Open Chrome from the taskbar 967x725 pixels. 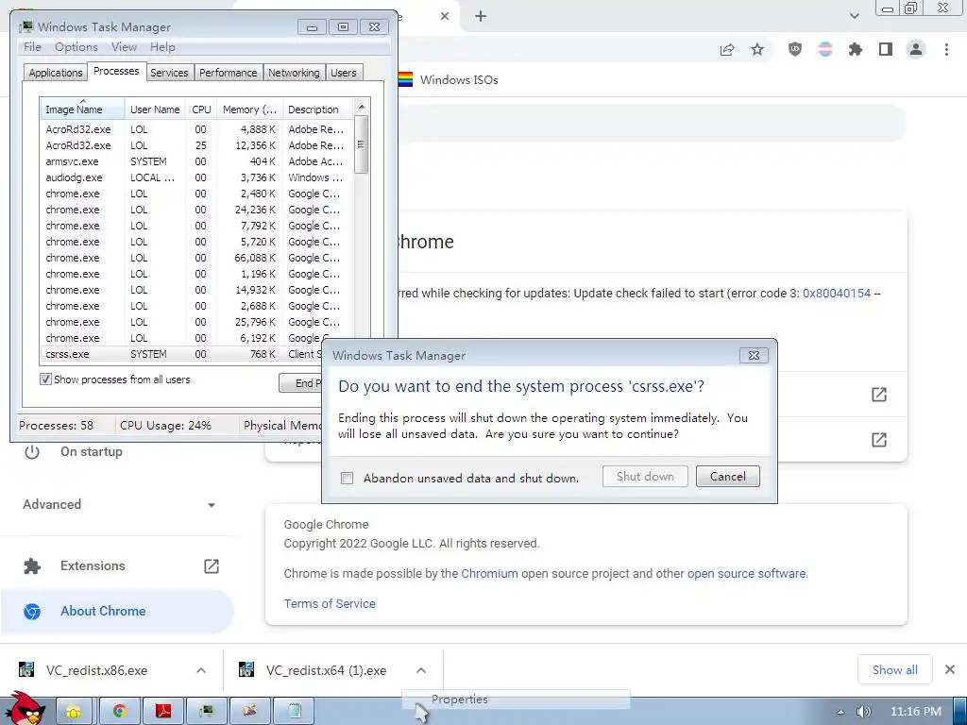click(119, 712)
